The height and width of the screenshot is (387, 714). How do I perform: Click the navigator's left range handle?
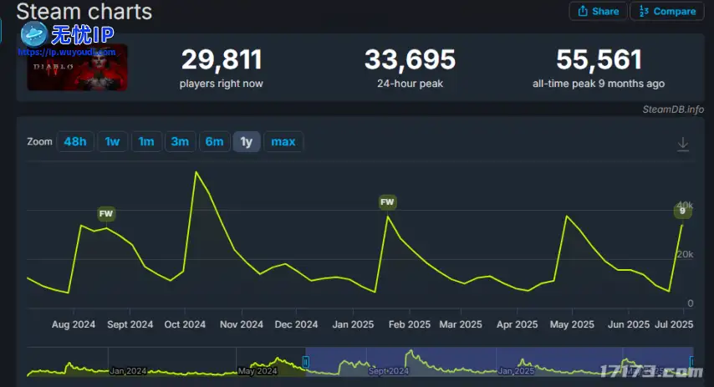pos(306,361)
